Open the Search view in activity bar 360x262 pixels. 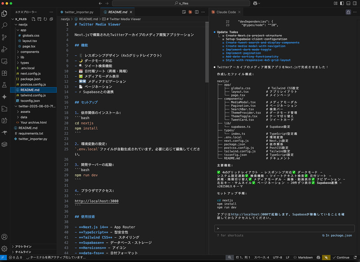pos(4,25)
